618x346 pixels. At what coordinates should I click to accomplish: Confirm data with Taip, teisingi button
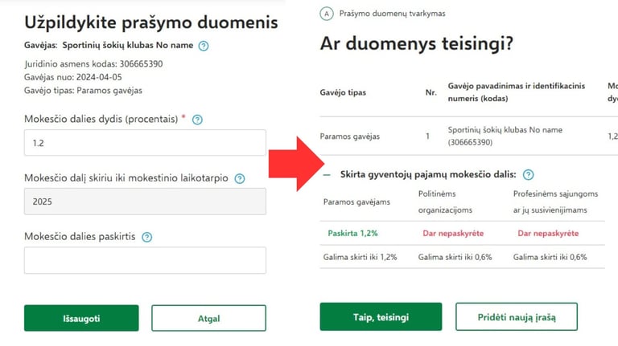coord(381,316)
